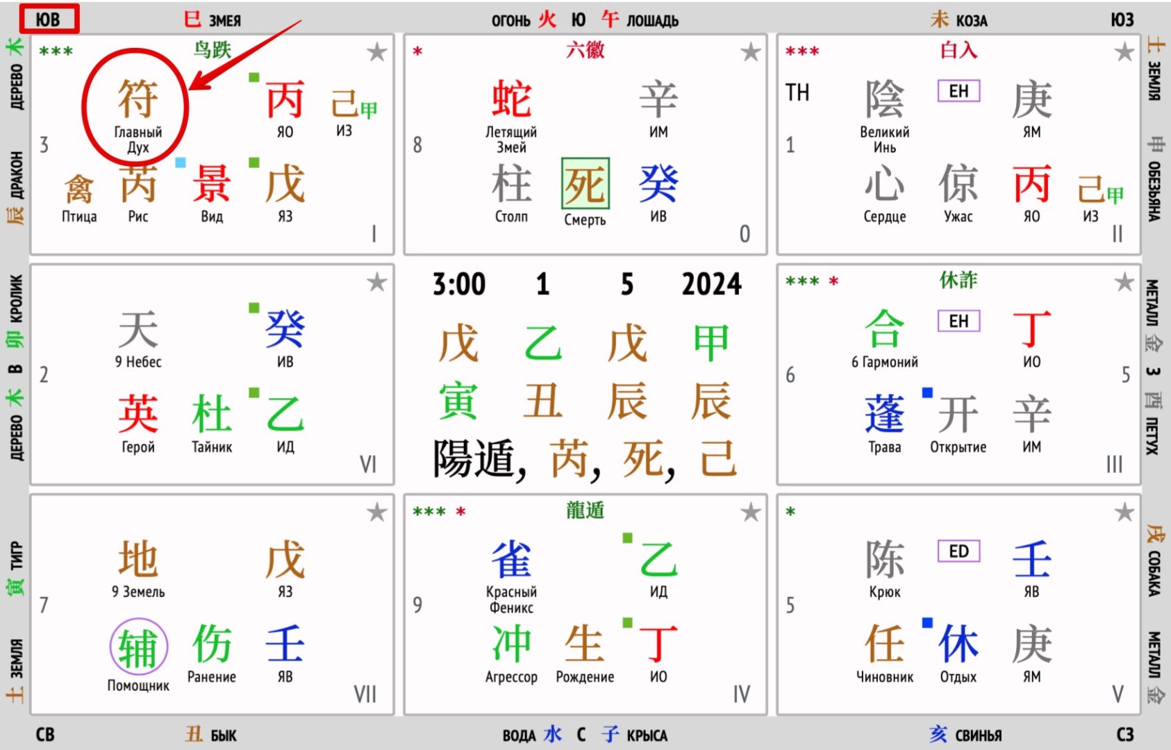The image size is (1171, 750).
Task: Click the circled 辅 Помощник star symbol
Action: pos(138,647)
